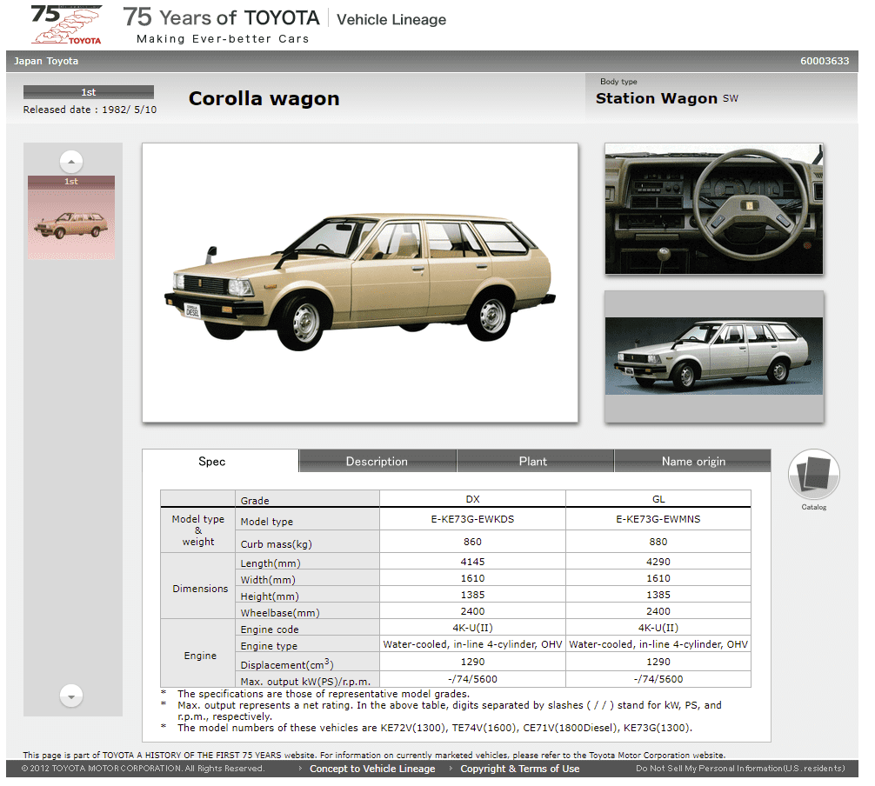Viewport: 875px width, 786px height.
Task: Click the Corolla wagon title
Action: click(x=264, y=99)
